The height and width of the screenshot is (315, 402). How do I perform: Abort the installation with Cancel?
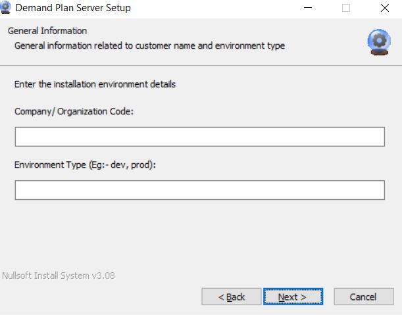point(363,297)
